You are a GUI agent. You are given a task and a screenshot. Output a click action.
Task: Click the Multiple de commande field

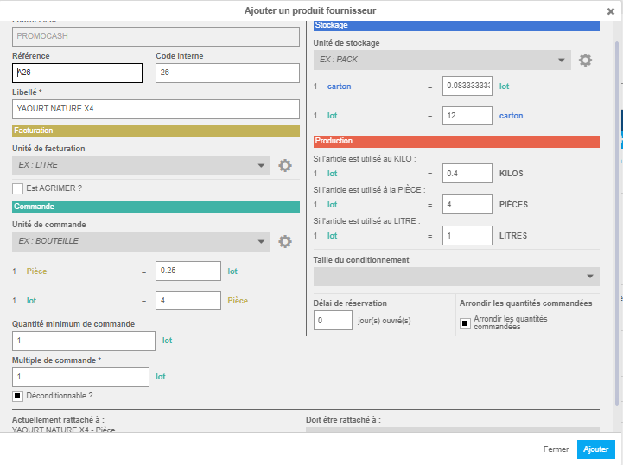tap(80, 377)
